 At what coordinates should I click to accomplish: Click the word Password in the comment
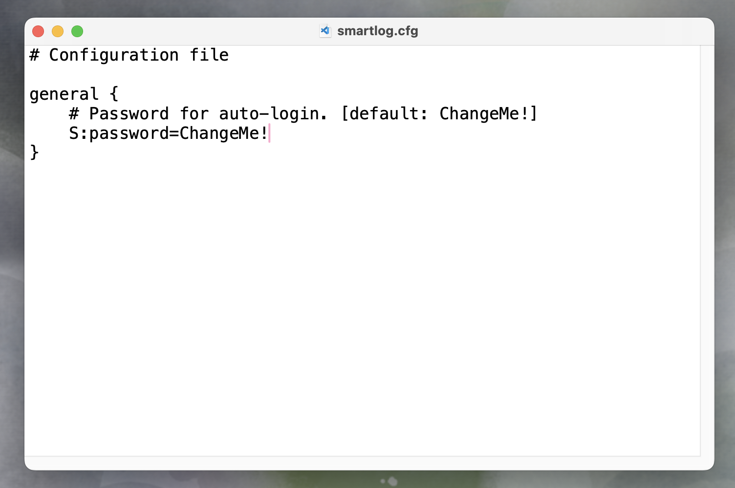click(x=129, y=113)
